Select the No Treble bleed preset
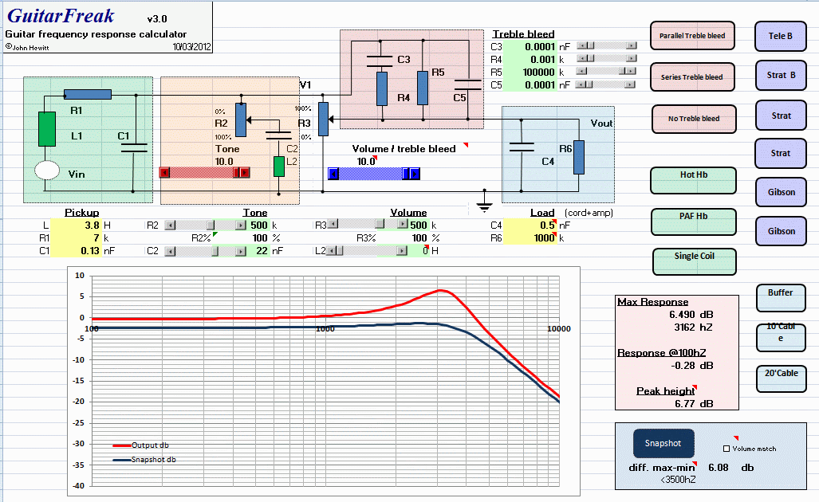 tap(694, 119)
